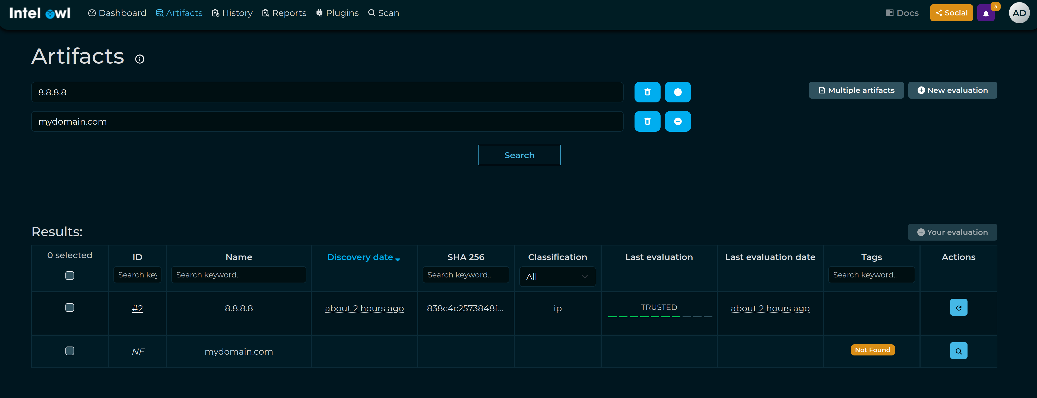The image size is (1037, 398).
Task: Click the search action icon for mydomain.com
Action: point(959,351)
